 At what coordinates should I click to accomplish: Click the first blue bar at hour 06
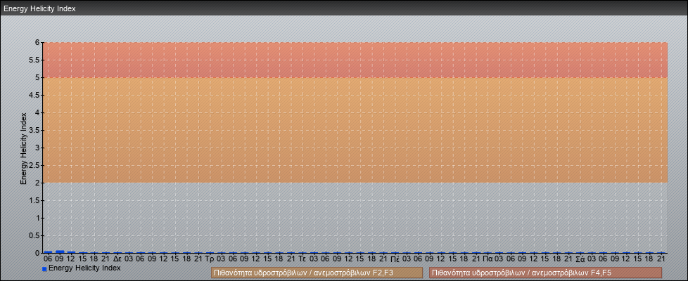(x=48, y=251)
